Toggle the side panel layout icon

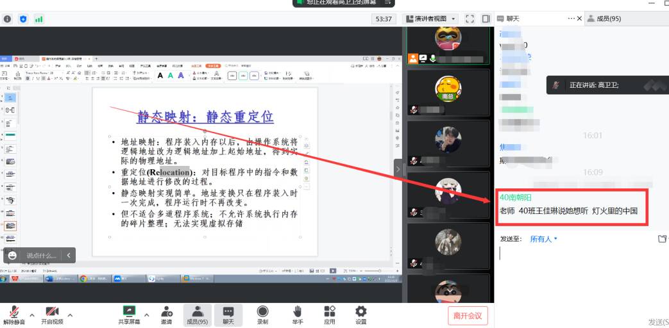pos(486,19)
